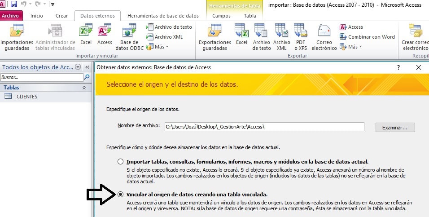Export to Archivo de texto
This screenshot has width=429, height=217.
[x=261, y=37]
